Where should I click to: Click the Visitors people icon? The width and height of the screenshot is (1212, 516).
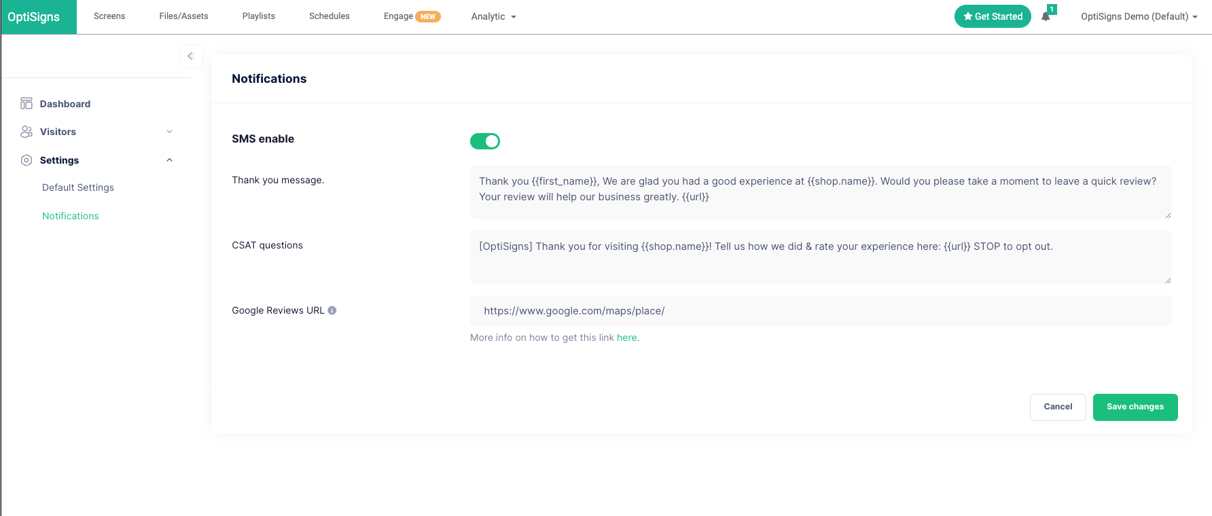click(26, 132)
